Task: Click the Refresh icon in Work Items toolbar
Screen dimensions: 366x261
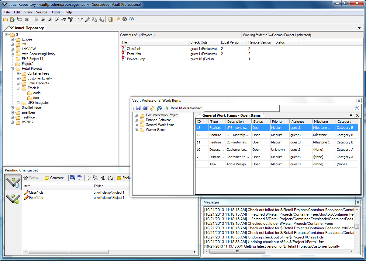Action: 152,108
